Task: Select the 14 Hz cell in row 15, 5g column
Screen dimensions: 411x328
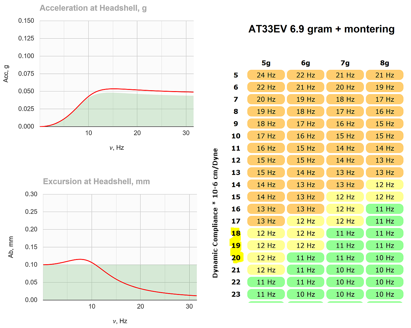Action: tap(266, 197)
